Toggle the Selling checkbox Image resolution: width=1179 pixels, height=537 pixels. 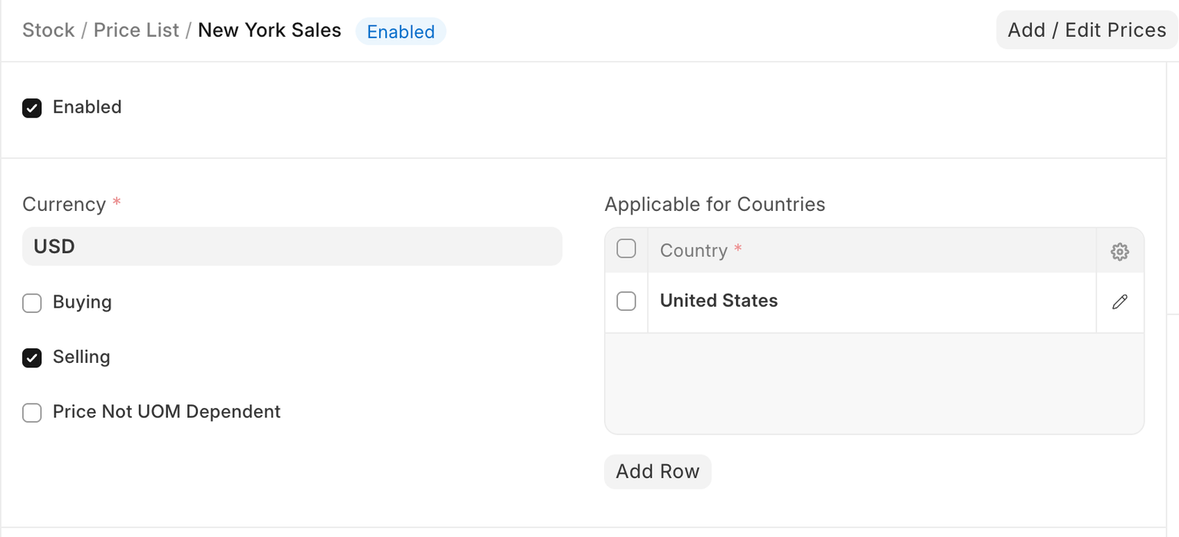(31, 358)
